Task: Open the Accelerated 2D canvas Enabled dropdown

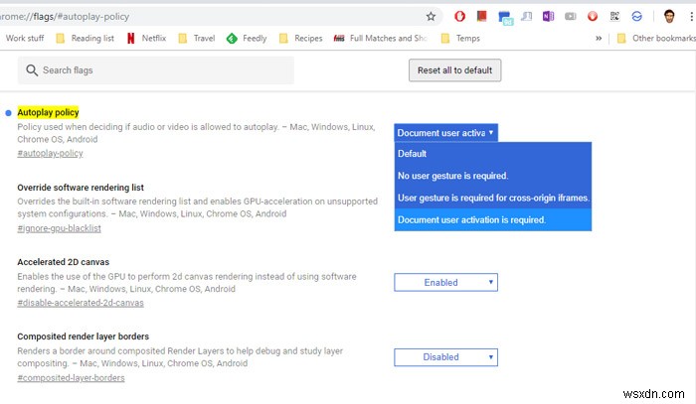Action: click(x=445, y=282)
